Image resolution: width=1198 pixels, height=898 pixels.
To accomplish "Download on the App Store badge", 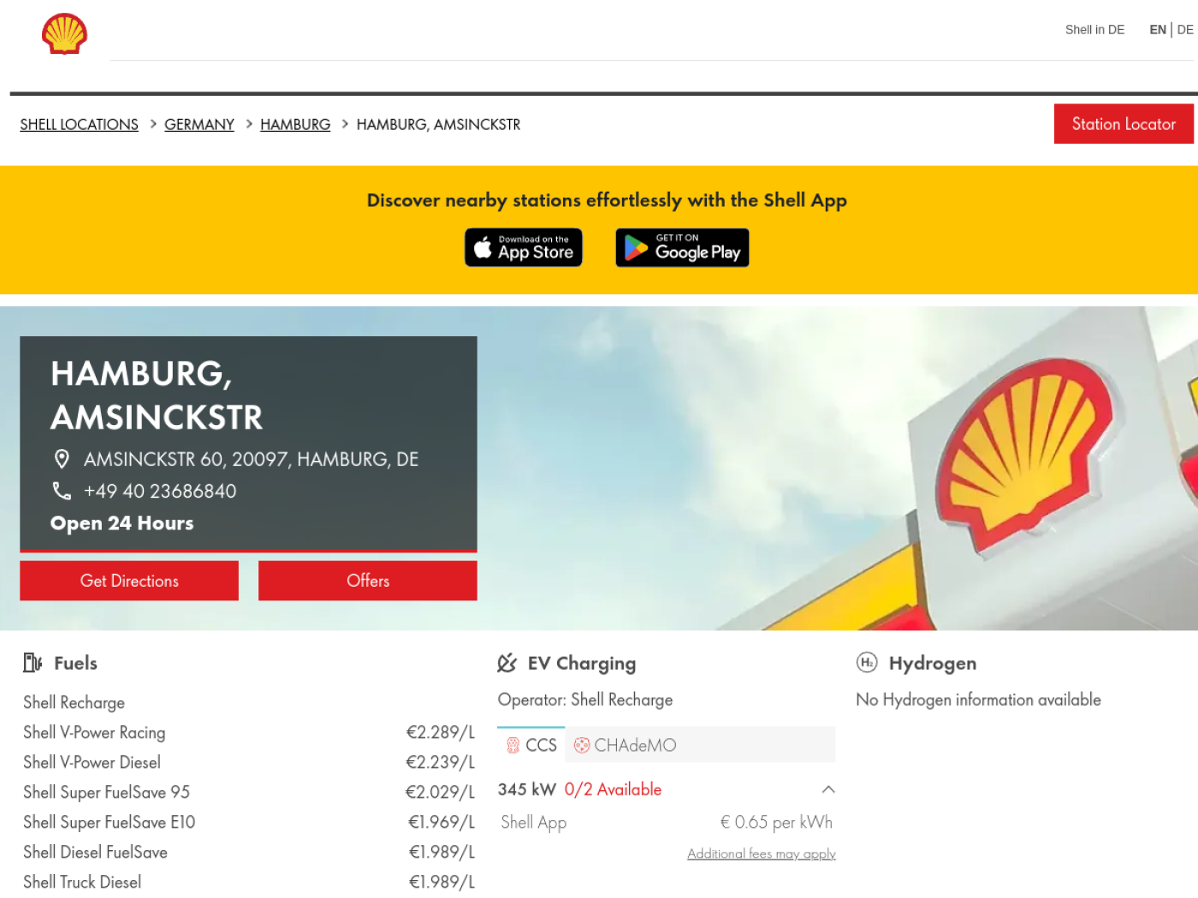I will [x=524, y=247].
